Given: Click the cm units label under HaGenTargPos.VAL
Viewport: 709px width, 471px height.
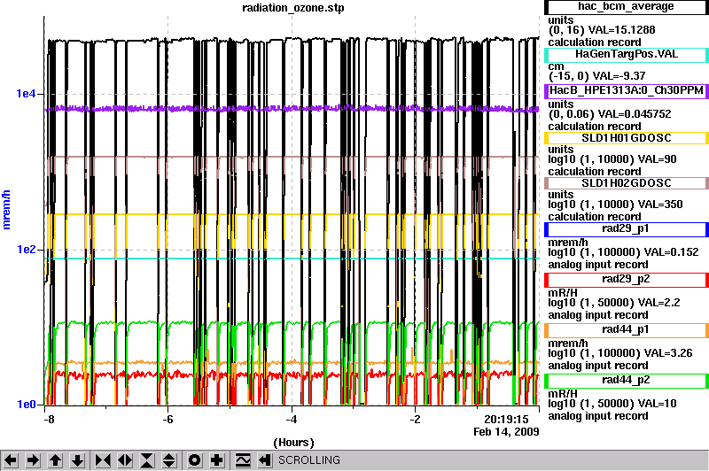Looking at the screenshot, I should [557, 66].
